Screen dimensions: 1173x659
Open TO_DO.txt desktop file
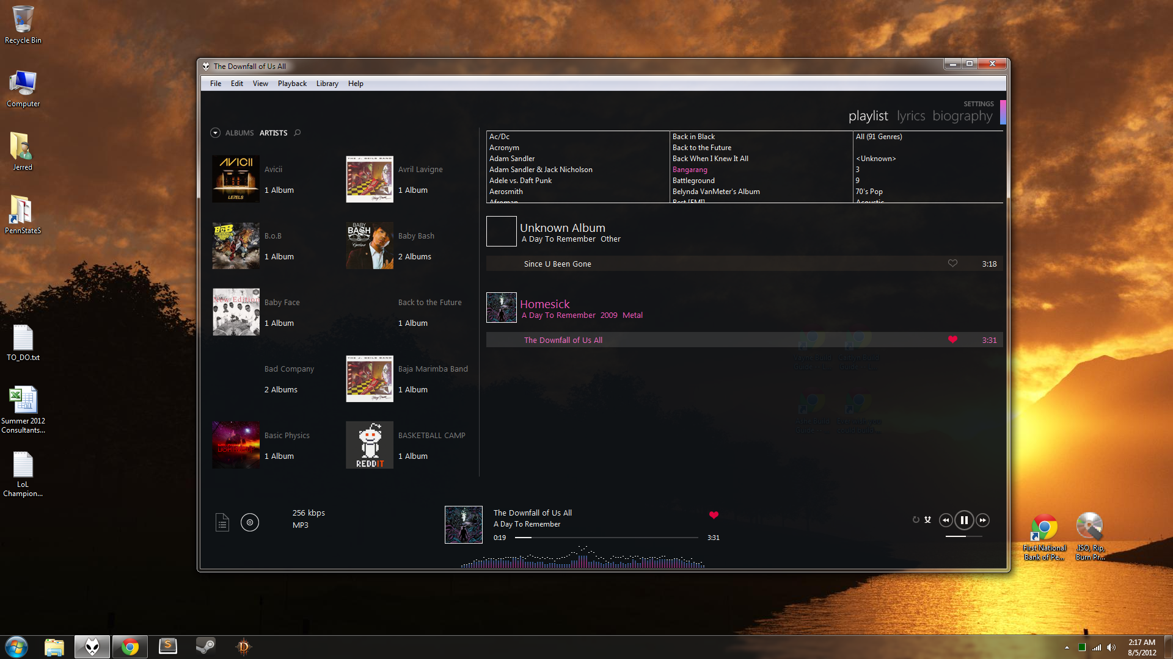click(23, 343)
